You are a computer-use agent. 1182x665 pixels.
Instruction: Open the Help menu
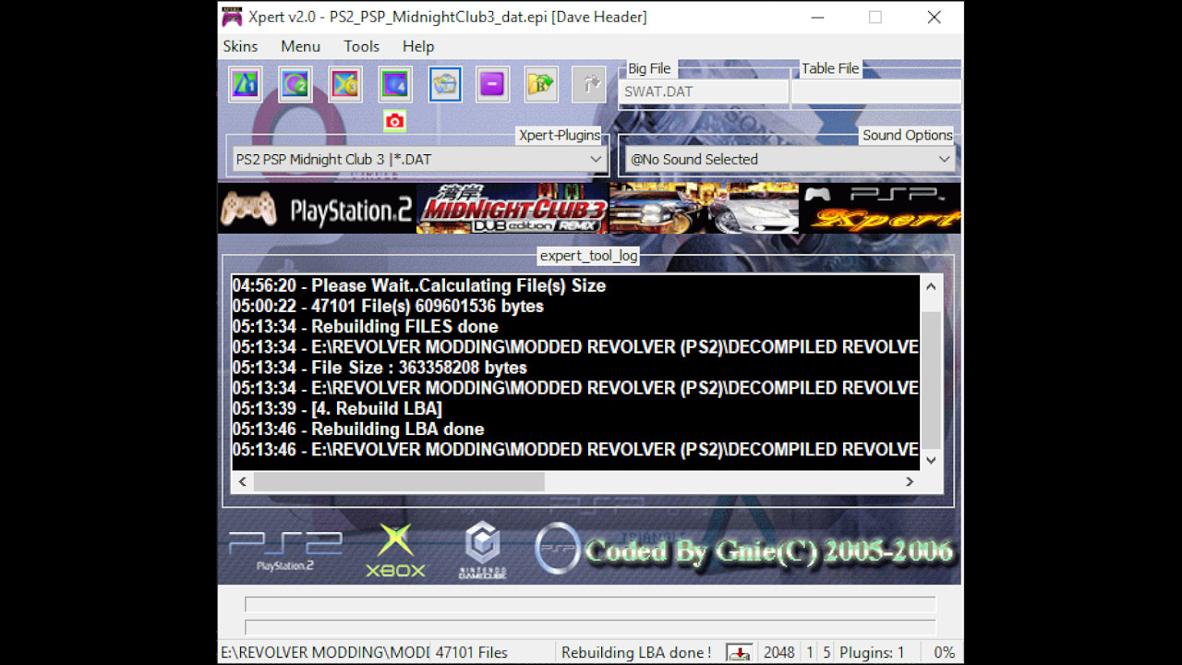417,46
